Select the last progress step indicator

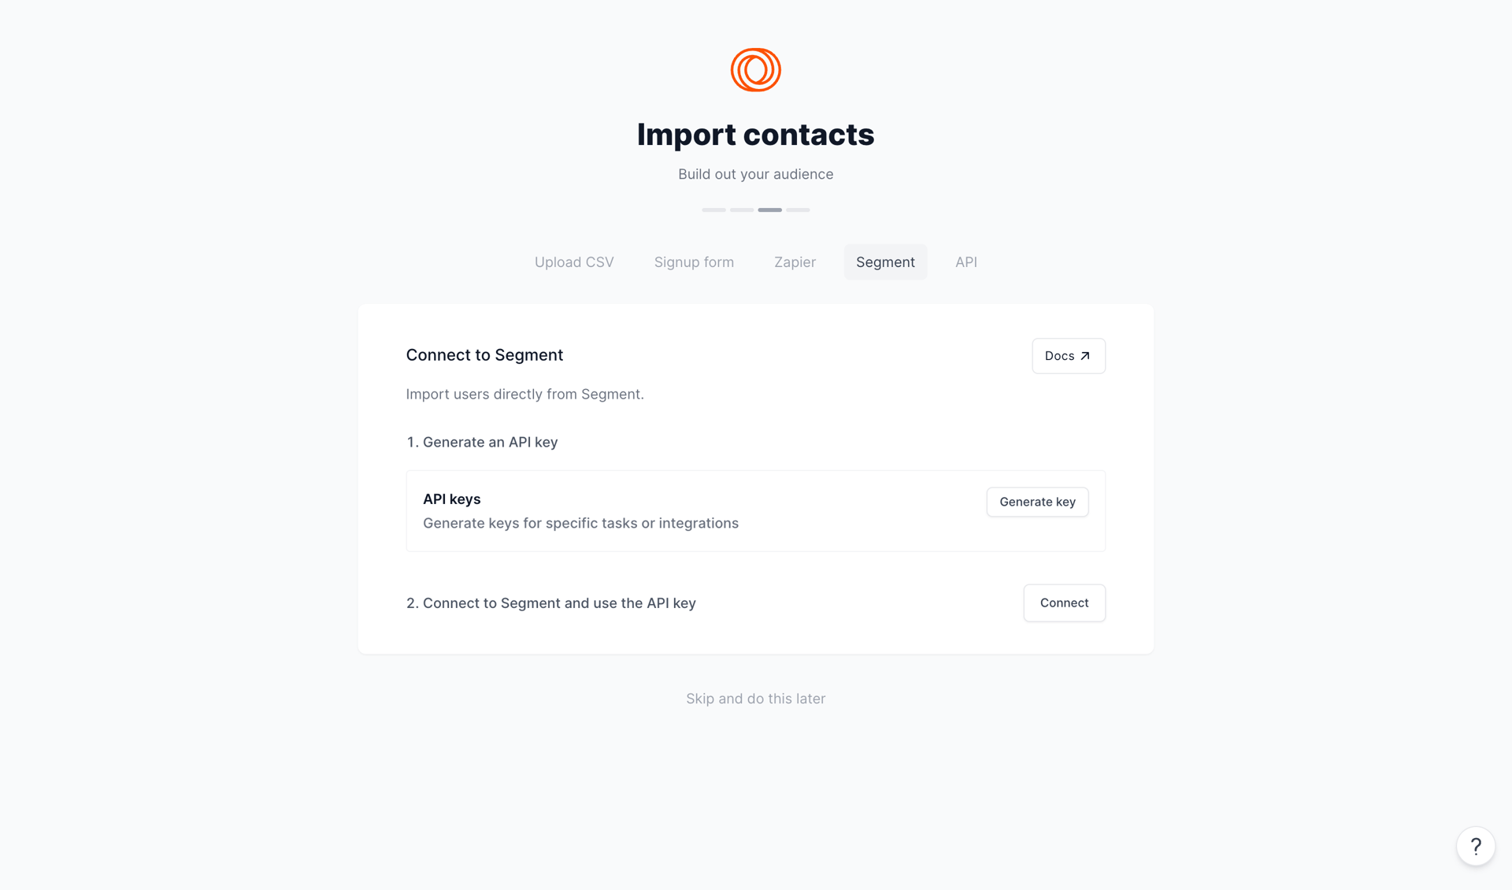pyautogui.click(x=798, y=210)
